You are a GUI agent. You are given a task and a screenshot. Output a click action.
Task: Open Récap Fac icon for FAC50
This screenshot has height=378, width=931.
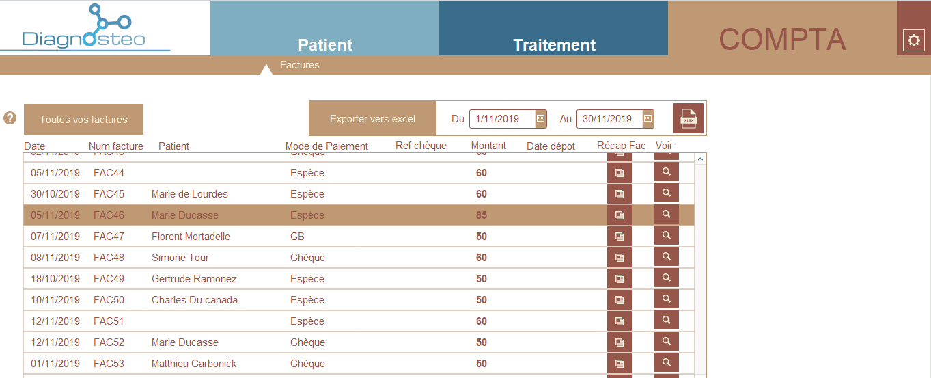(x=620, y=300)
